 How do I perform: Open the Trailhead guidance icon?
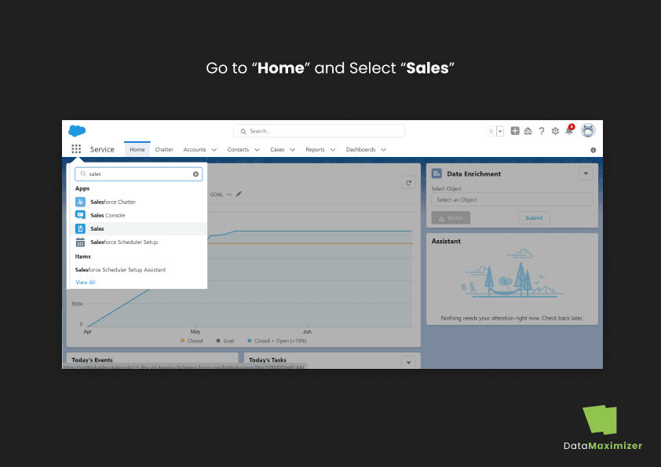528,131
